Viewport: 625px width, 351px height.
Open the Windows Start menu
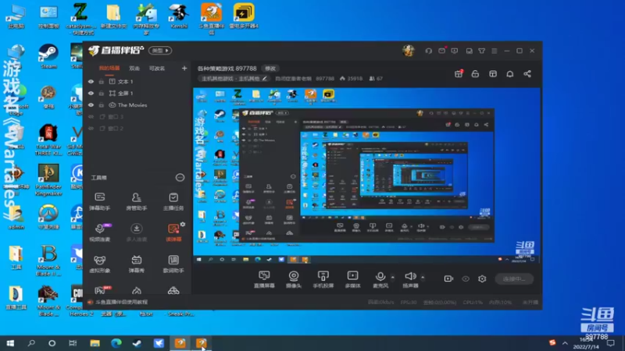[x=10, y=343]
